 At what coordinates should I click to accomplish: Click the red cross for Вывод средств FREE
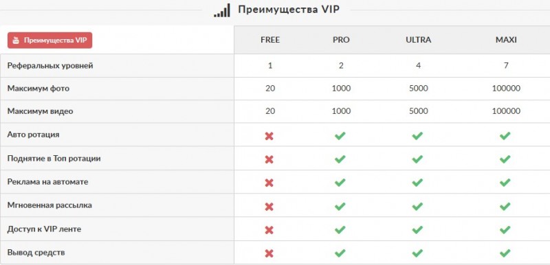pyautogui.click(x=269, y=253)
